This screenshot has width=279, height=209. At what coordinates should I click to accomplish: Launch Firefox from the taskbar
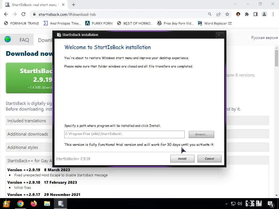(x=34, y=204)
